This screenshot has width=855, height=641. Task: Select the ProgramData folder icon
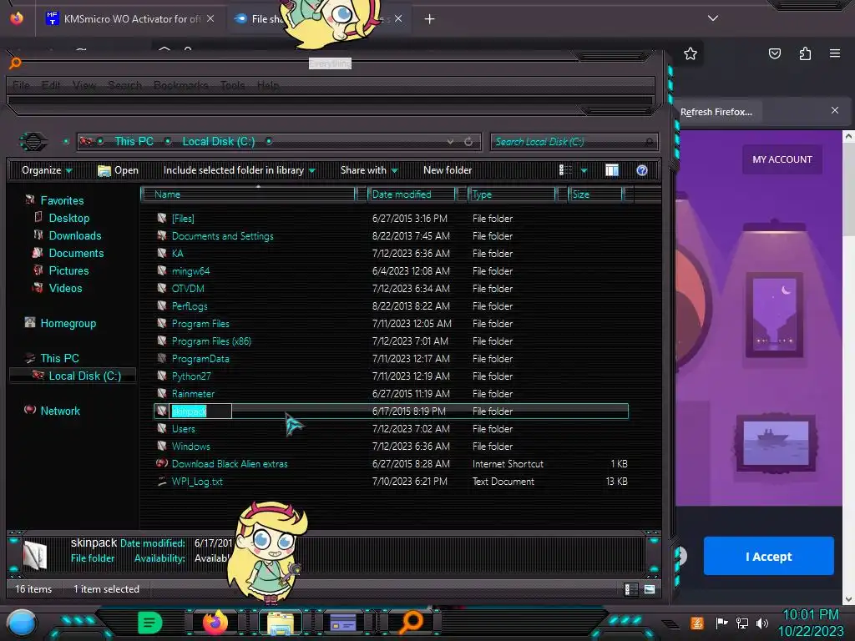tap(162, 358)
